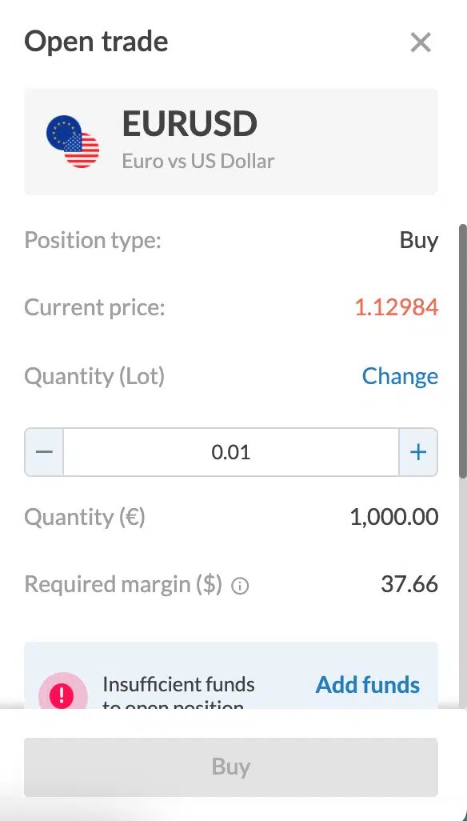Click the red insufficient funds warning icon
467x821 pixels.
[x=62, y=695]
